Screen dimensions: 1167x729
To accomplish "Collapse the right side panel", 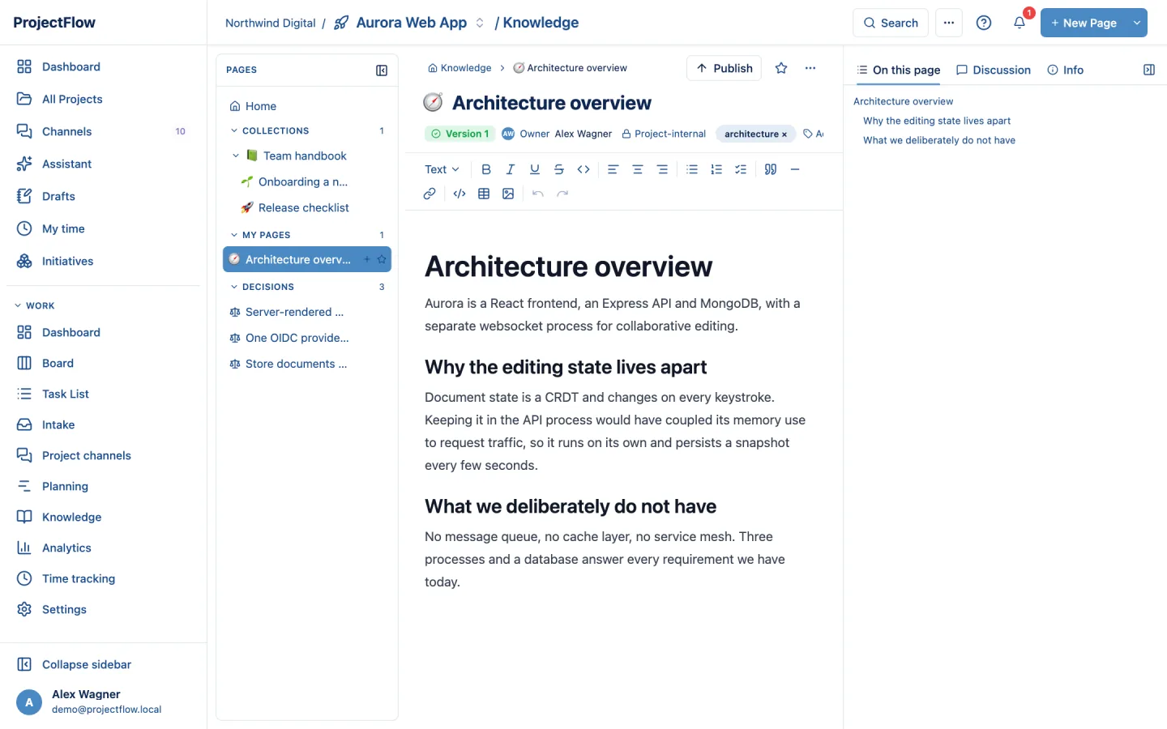I will [x=1149, y=70].
